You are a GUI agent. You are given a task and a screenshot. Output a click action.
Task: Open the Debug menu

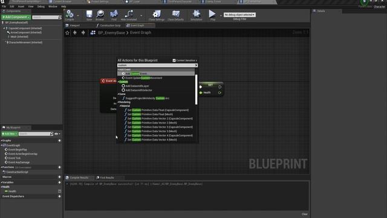pyautogui.click(x=41, y=7)
